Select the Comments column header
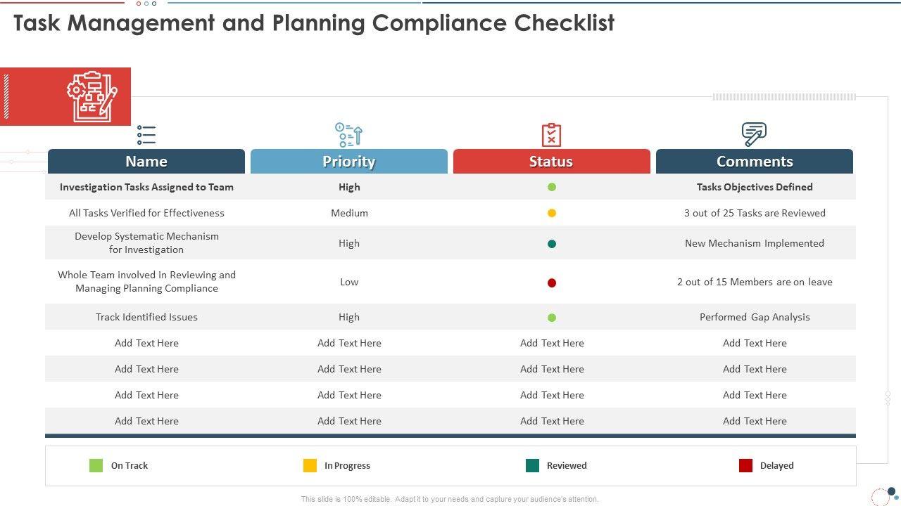The height and width of the screenshot is (506, 901). coord(755,162)
